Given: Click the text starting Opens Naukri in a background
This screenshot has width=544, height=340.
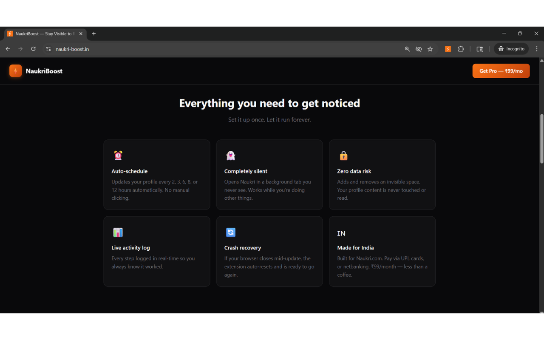Looking at the screenshot, I should [268, 190].
